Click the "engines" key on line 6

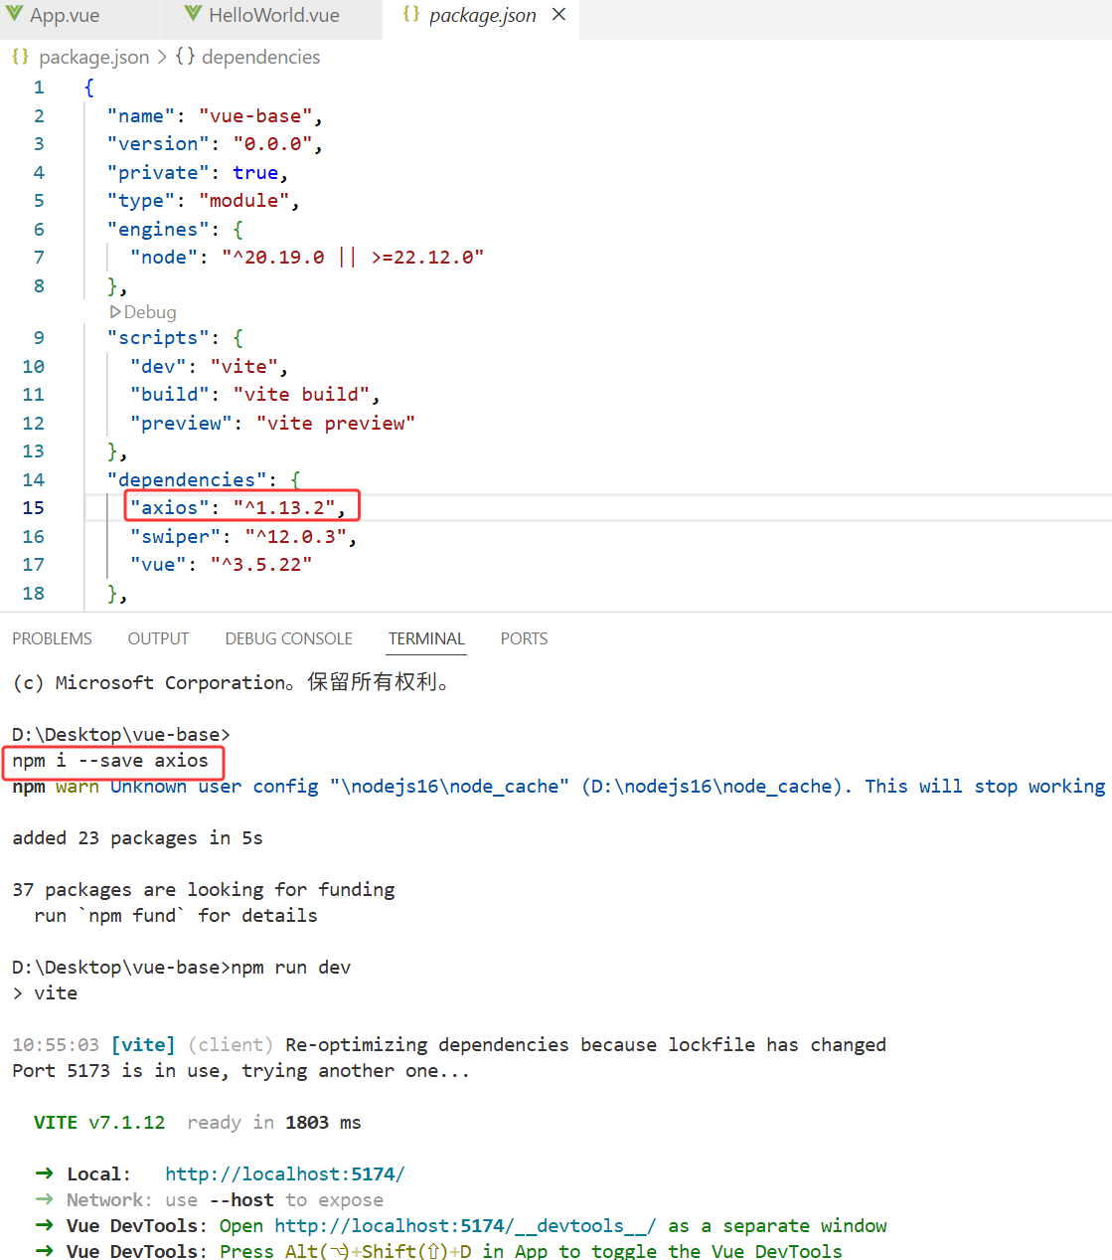[x=158, y=230]
